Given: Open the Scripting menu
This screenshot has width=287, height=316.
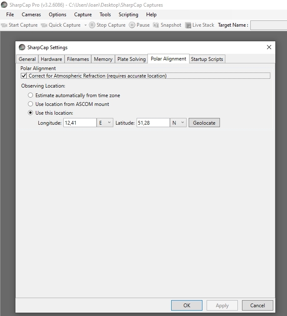Looking at the screenshot, I should 128,15.
